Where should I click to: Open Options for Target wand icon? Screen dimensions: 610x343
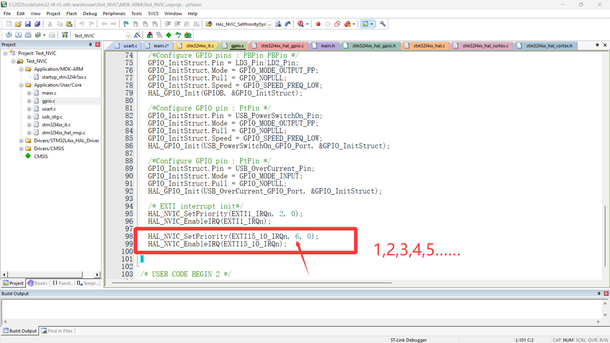click(137, 35)
